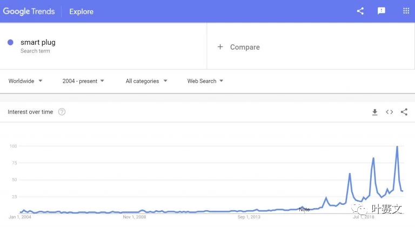Open the Web Search type dropdown
This screenshot has height=227, width=415.
(205, 81)
